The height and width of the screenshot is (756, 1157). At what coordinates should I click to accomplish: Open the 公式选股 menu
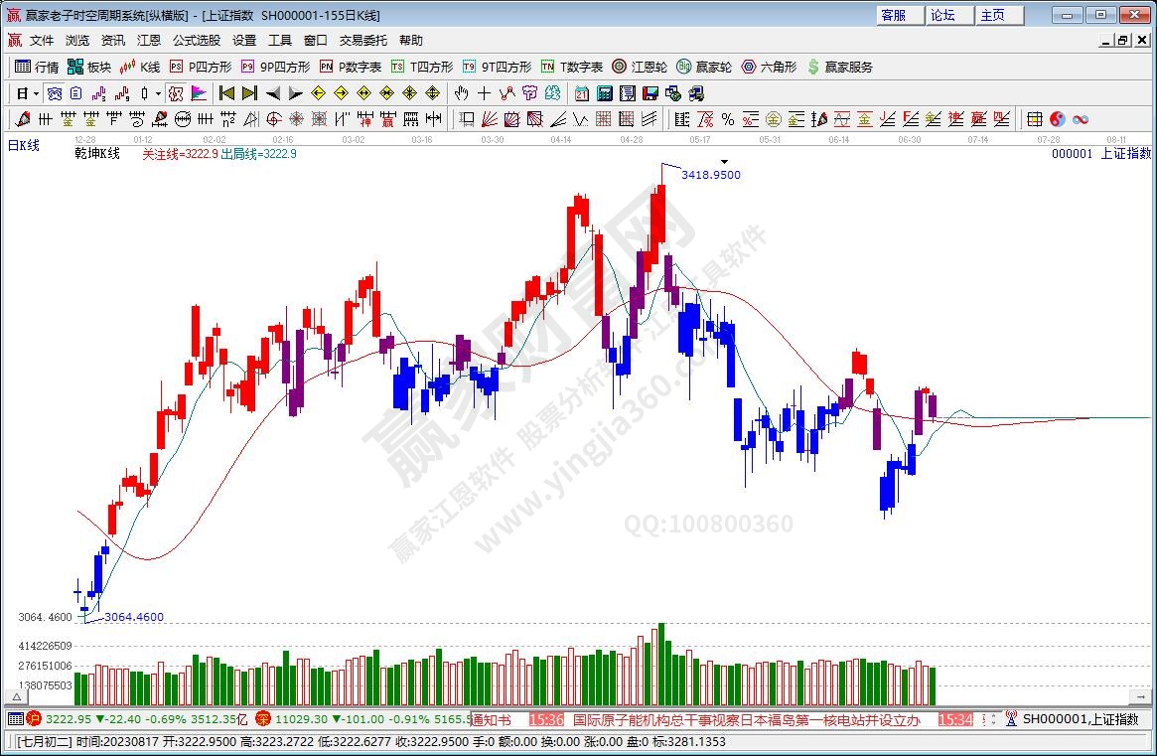click(196, 41)
